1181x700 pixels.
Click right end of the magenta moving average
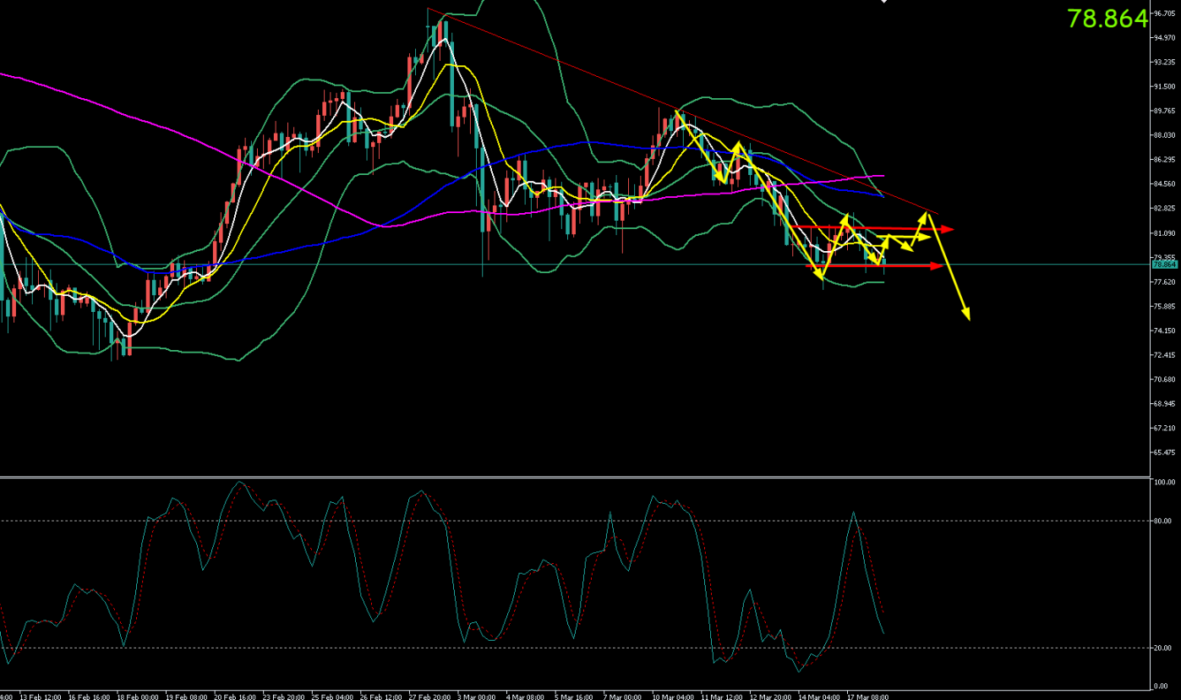coord(883,176)
